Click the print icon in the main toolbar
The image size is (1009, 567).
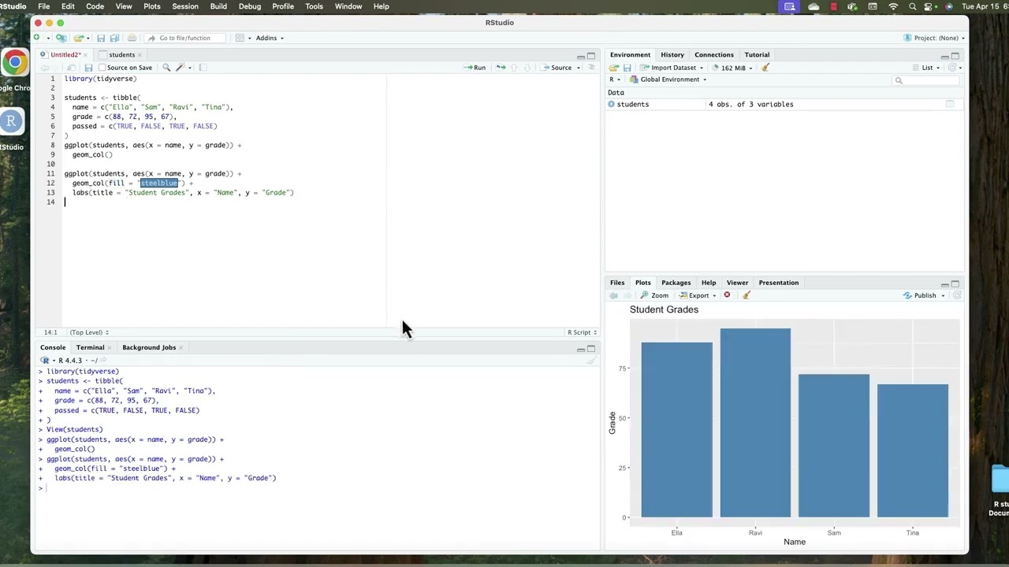point(132,38)
